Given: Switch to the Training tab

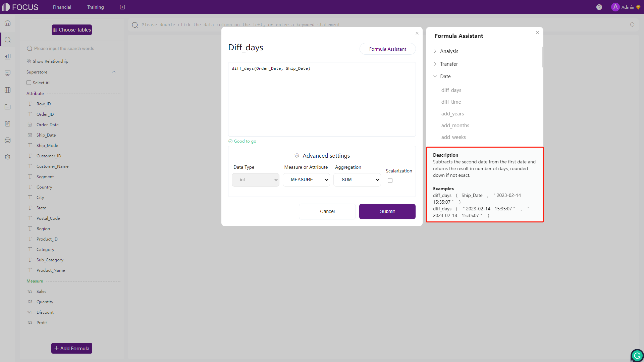Looking at the screenshot, I should point(96,7).
